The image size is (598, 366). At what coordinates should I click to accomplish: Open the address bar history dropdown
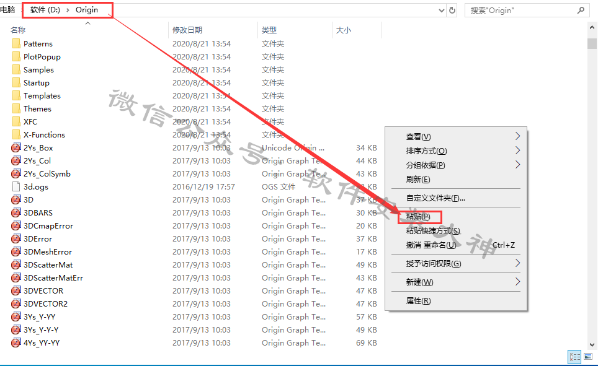point(442,11)
